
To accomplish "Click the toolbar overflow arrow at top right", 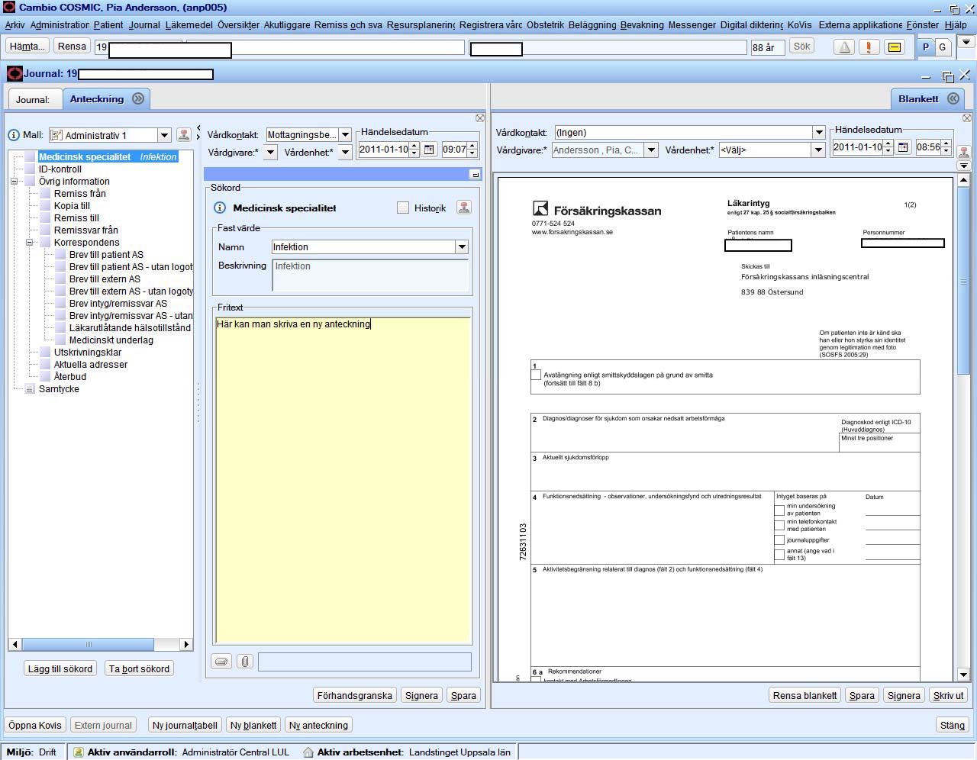I will tap(966, 43).
